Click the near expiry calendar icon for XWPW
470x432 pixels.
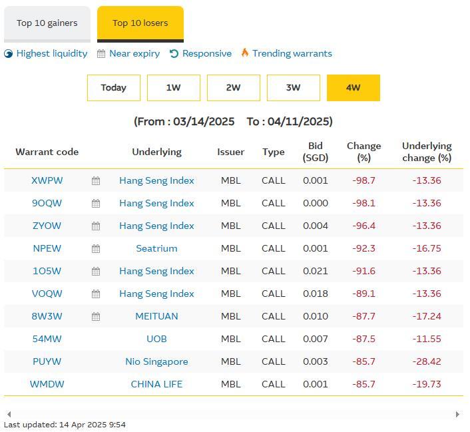coord(96,181)
